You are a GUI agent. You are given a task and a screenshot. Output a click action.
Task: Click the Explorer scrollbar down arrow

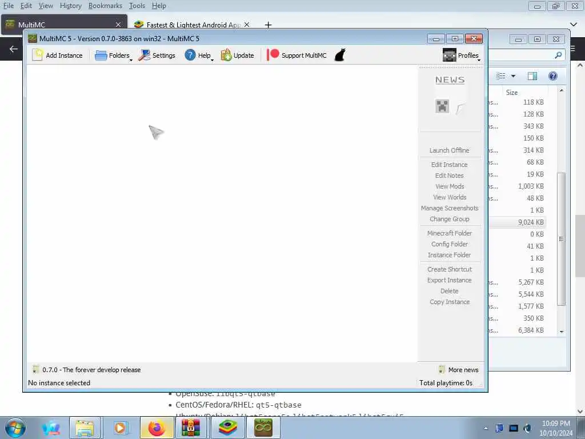(562, 332)
